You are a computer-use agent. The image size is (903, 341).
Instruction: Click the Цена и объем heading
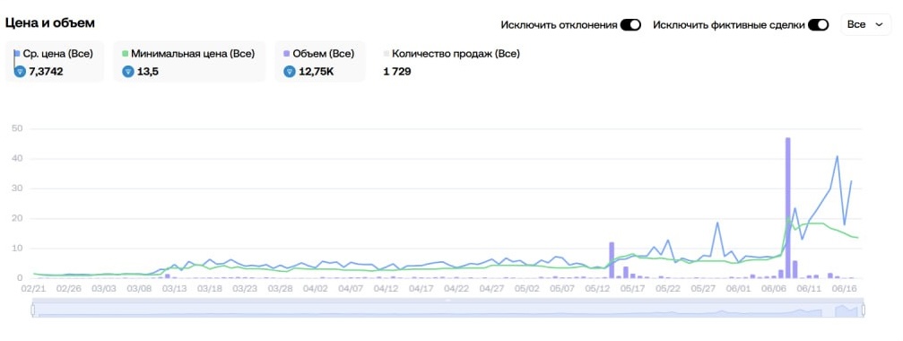click(49, 23)
